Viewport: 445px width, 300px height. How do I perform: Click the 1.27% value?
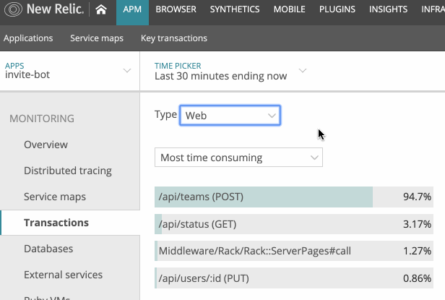(418, 251)
